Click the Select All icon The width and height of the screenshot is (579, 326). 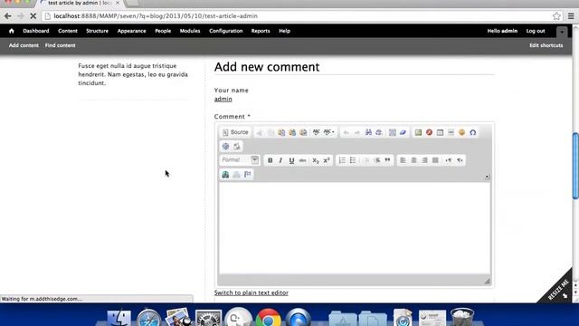(x=392, y=132)
